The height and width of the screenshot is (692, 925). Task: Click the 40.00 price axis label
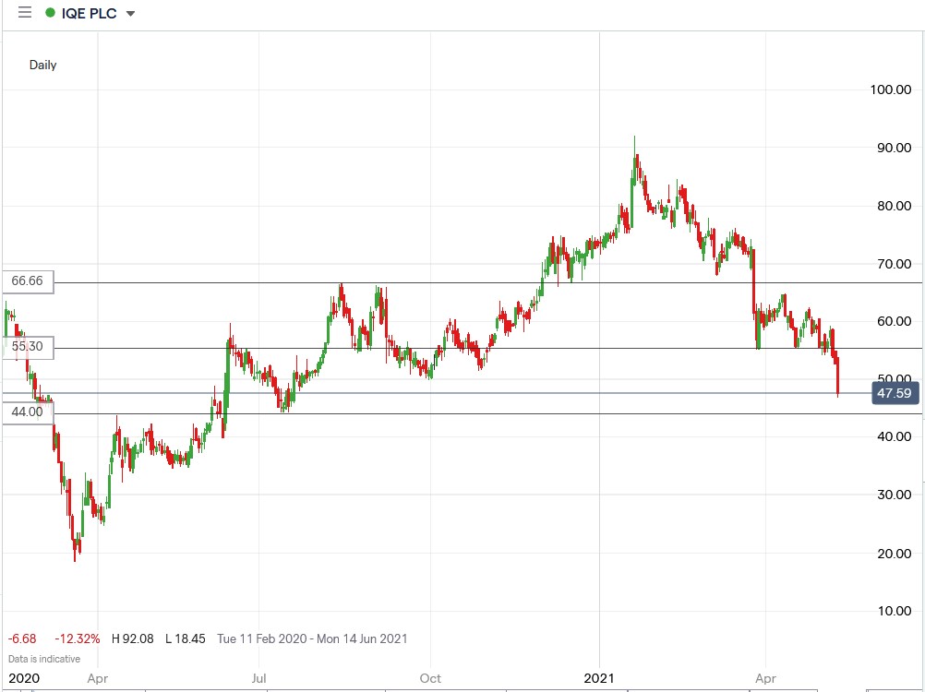(895, 436)
